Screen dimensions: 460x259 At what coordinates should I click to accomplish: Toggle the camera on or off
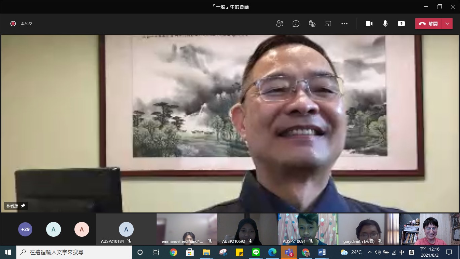click(x=369, y=24)
